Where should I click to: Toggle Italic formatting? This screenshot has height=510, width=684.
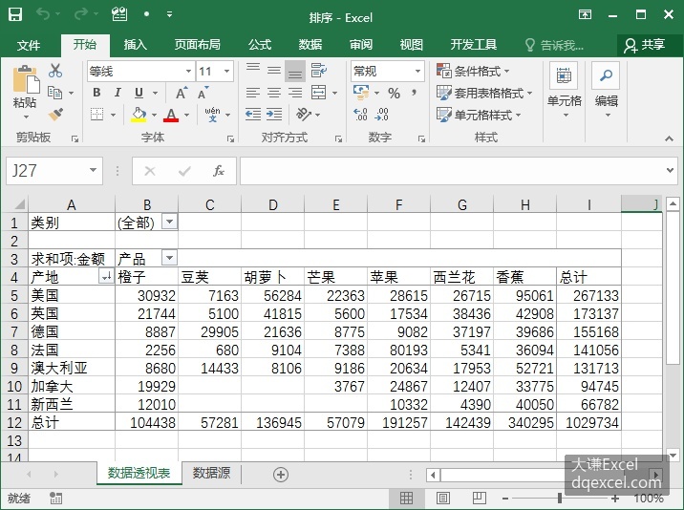coord(118,93)
